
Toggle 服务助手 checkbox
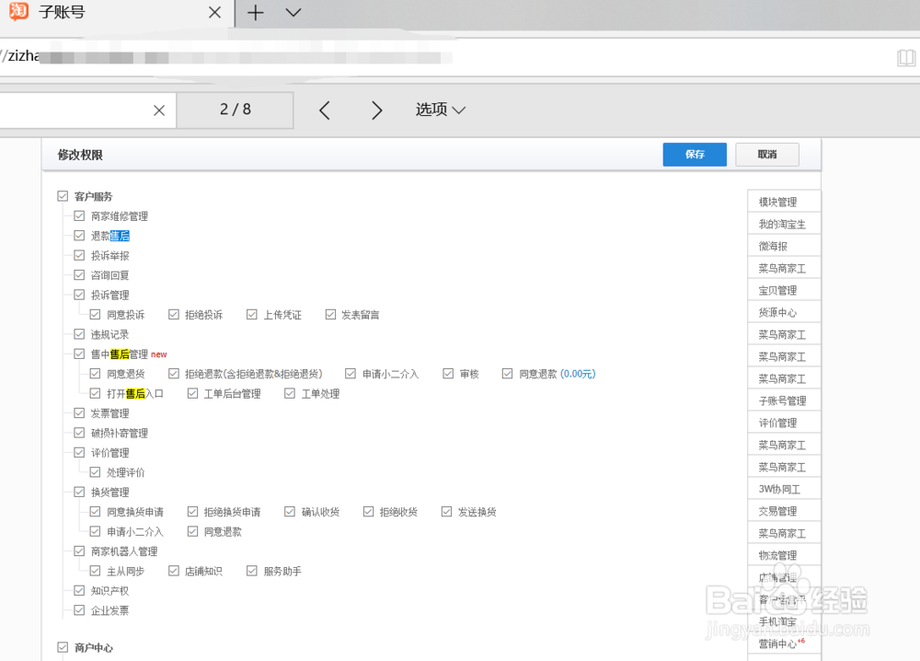coord(252,571)
